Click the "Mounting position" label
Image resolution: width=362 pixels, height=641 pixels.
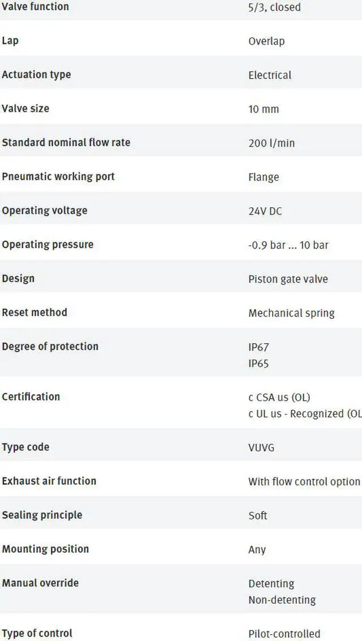click(x=45, y=549)
